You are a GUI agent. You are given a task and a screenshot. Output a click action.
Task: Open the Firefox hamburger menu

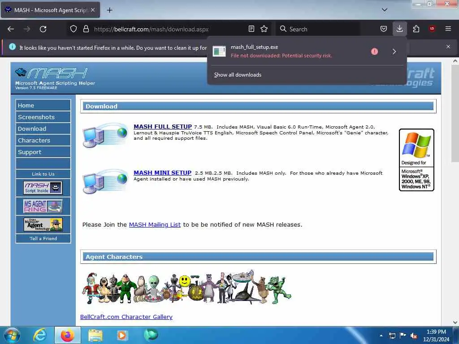(x=448, y=29)
